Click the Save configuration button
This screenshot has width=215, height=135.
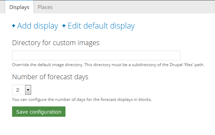[x=39, y=112]
